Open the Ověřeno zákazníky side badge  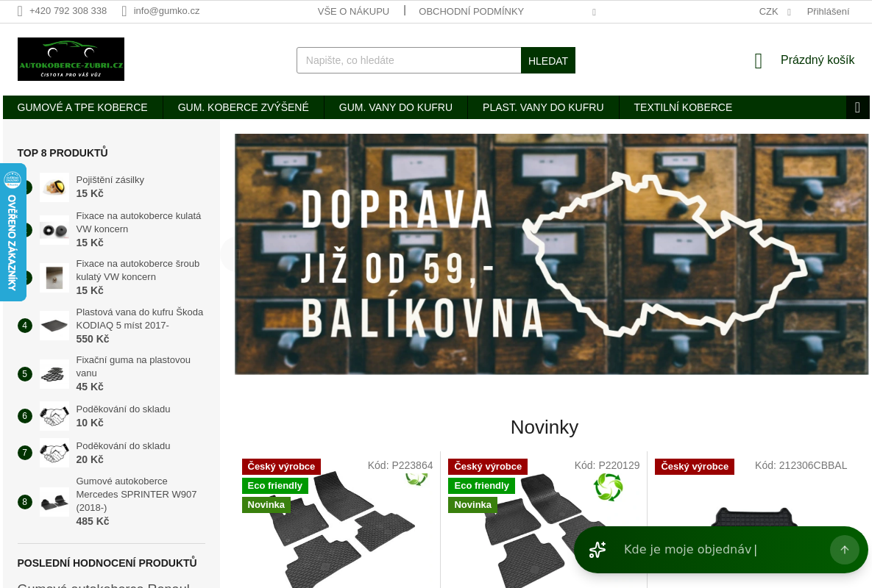[13, 232]
